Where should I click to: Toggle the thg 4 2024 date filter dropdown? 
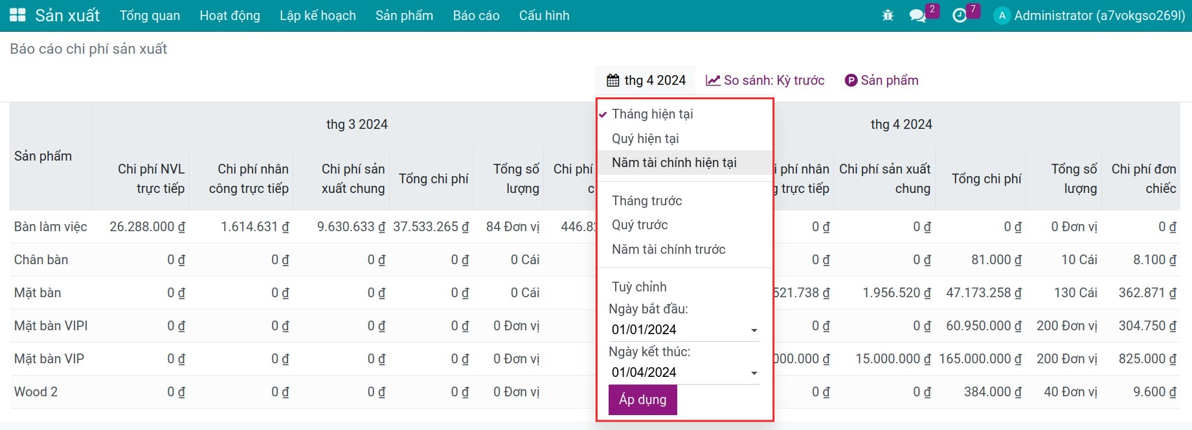pyautogui.click(x=646, y=80)
